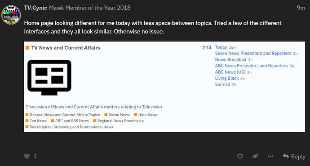This screenshot has height=166, width=310.
Task: Open the News Breakfast topic
Action: point(230,60)
